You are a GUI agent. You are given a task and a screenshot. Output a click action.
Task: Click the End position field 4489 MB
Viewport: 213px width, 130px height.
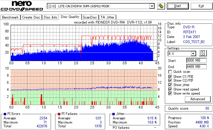[x=197, y=67]
